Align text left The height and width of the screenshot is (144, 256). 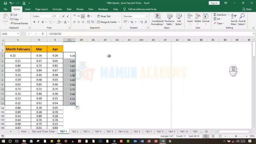75,22
